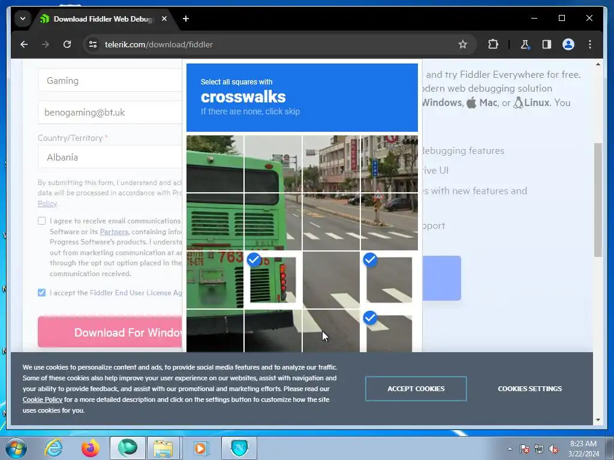
Task: Go back using browser back arrow
Action: 24,44
